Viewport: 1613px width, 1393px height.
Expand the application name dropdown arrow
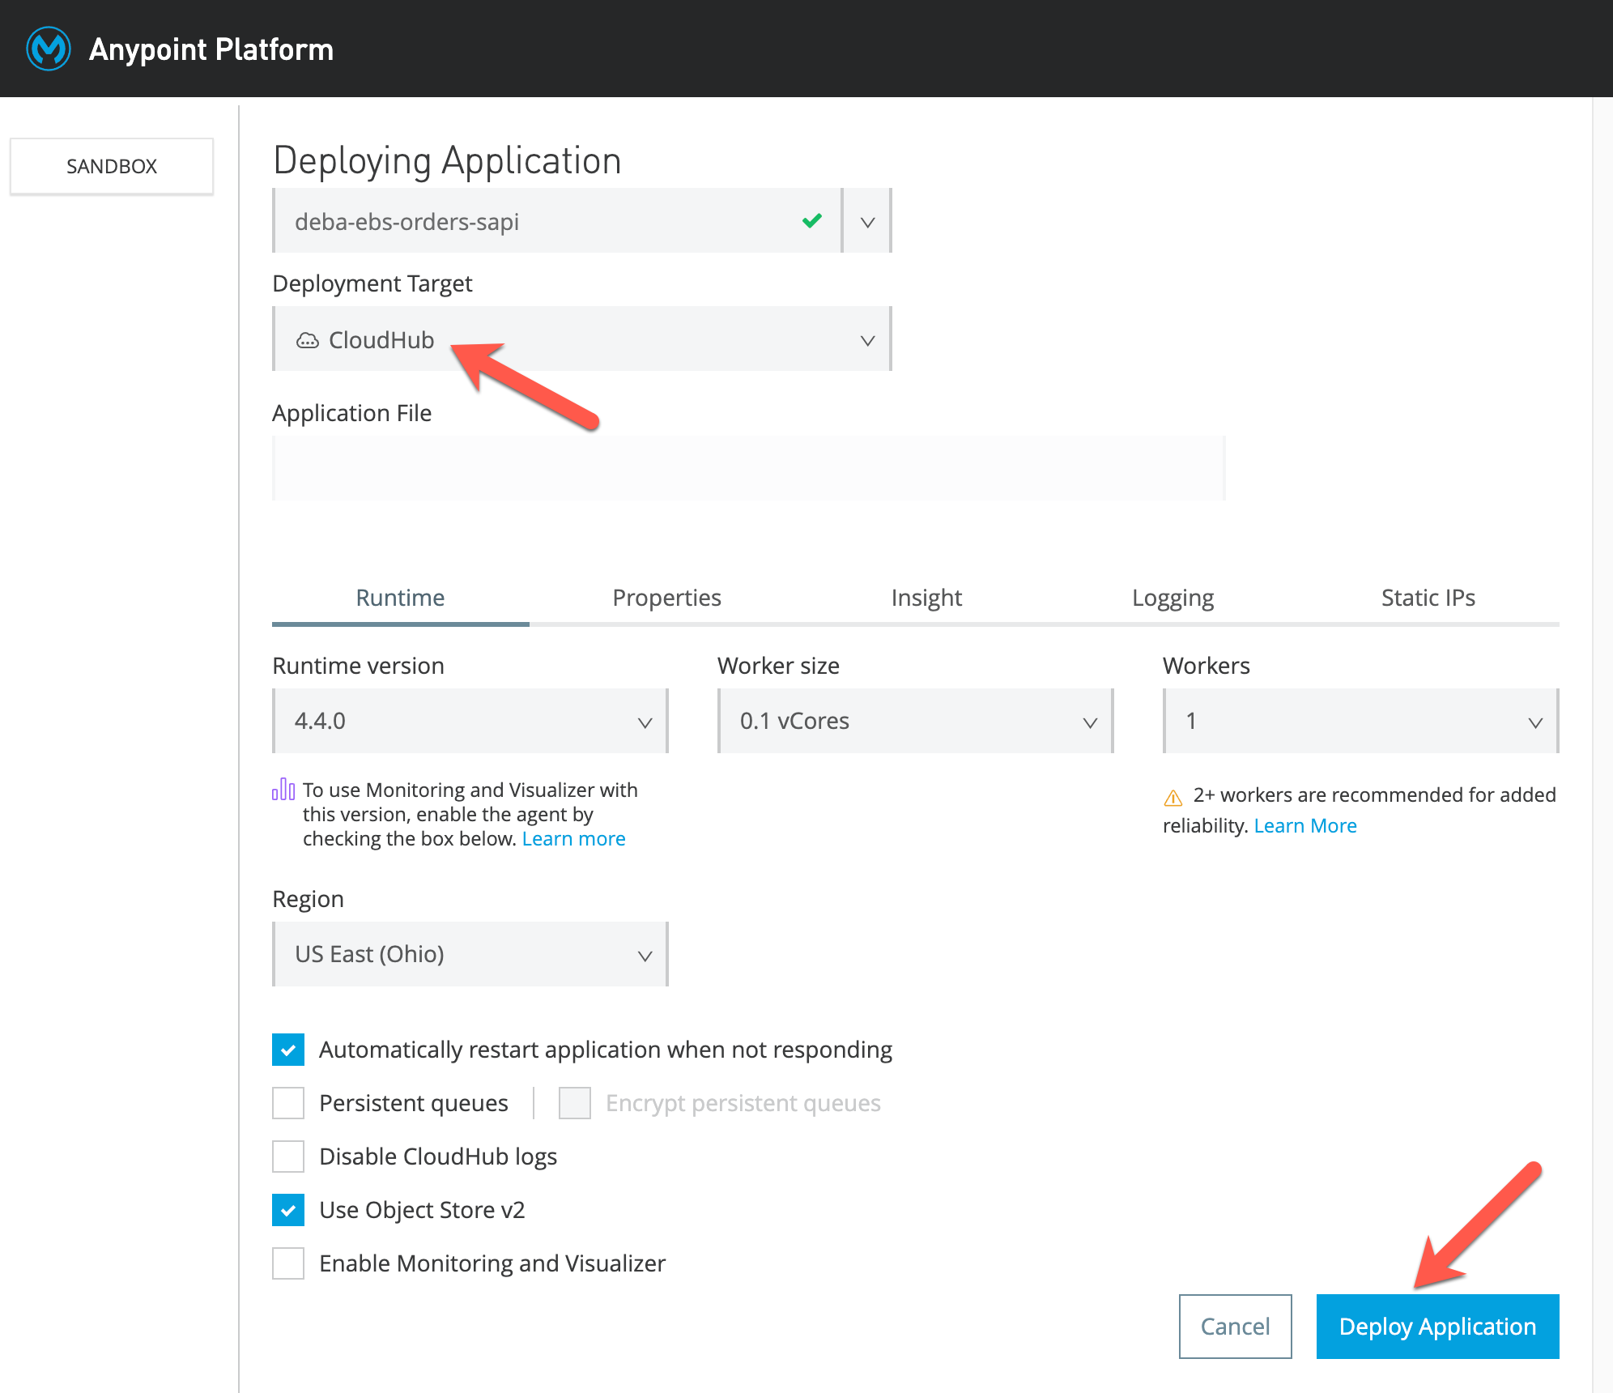tap(867, 221)
